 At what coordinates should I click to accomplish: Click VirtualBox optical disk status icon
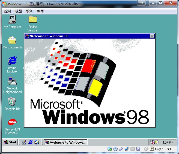click(115, 149)
